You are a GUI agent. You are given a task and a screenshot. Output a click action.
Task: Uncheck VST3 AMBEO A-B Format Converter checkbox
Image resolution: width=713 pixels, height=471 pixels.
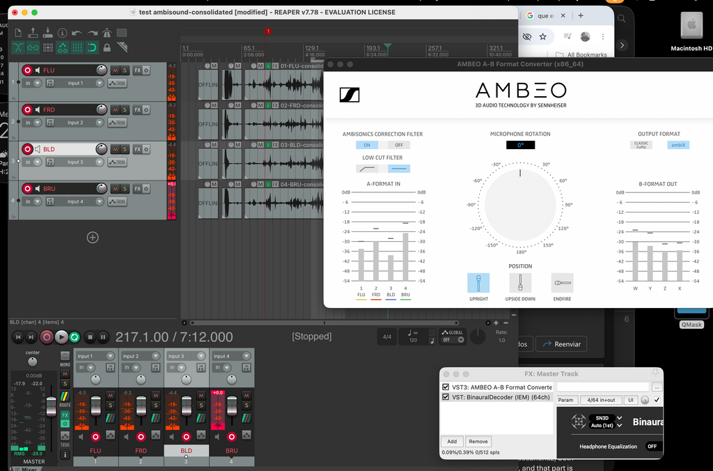pos(446,387)
